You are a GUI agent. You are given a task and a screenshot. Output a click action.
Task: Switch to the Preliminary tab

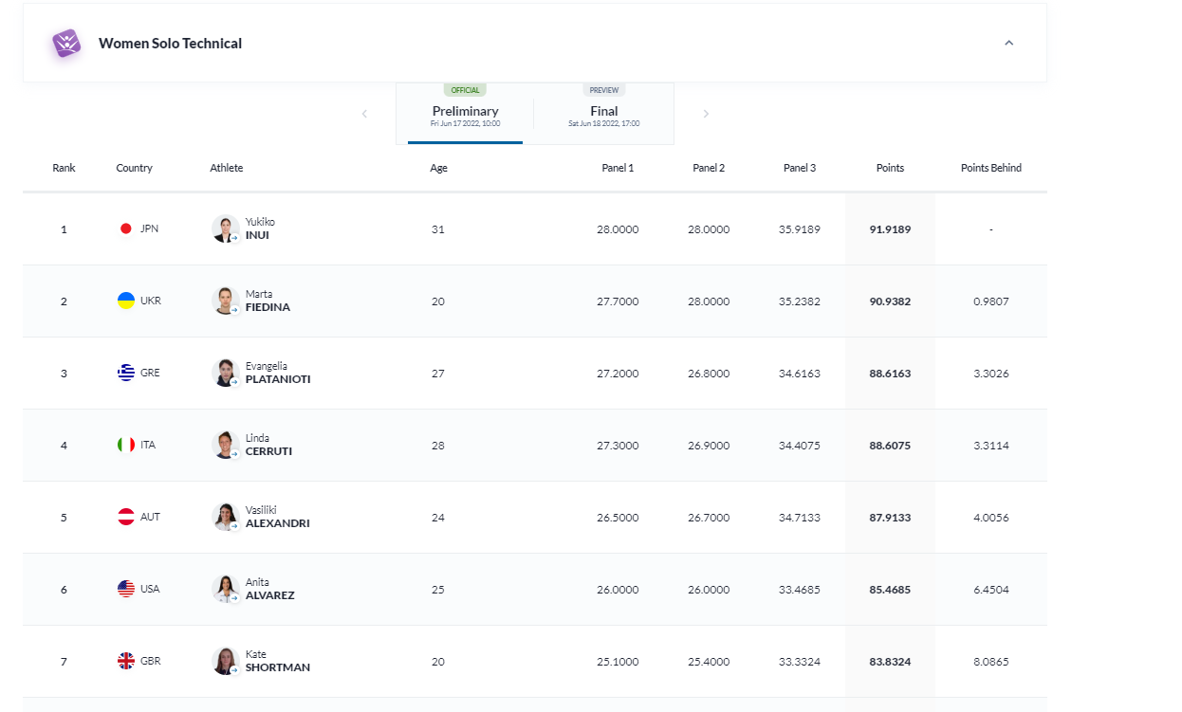click(465, 114)
